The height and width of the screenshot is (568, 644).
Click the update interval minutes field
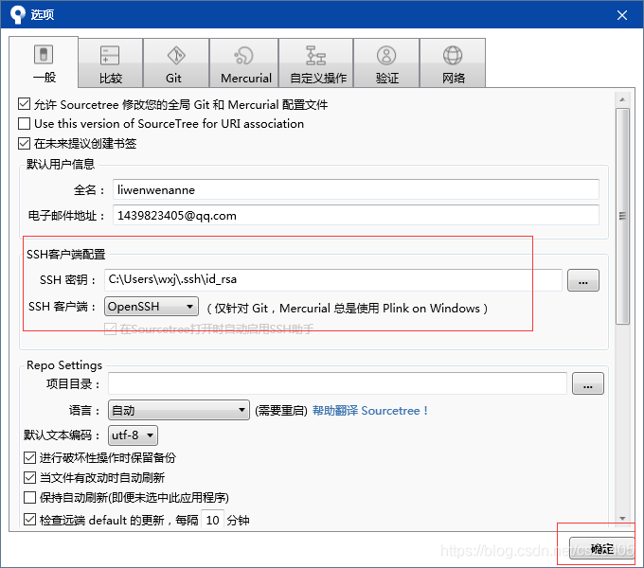[212, 520]
